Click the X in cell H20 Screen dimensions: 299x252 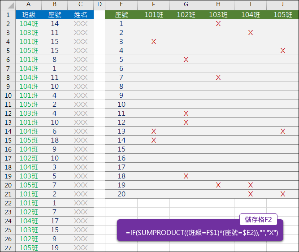click(218, 185)
